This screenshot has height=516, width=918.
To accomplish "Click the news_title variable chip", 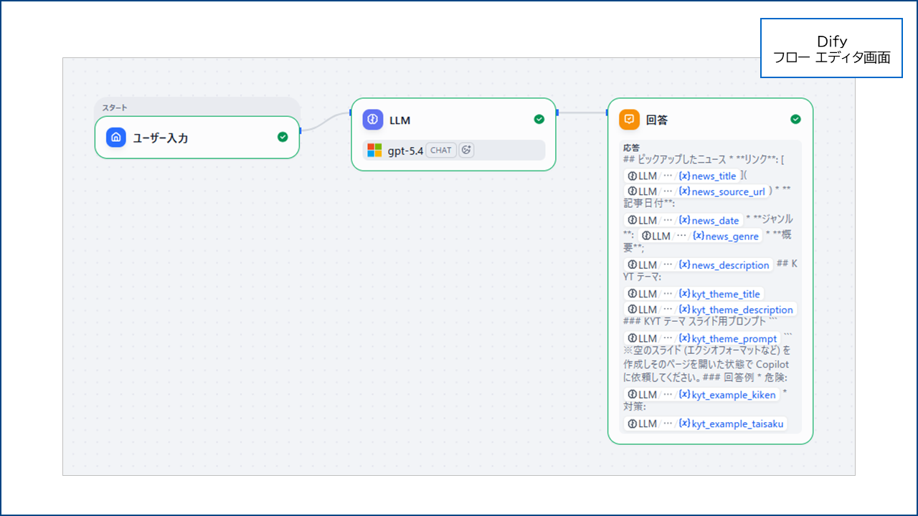I will pos(682,176).
